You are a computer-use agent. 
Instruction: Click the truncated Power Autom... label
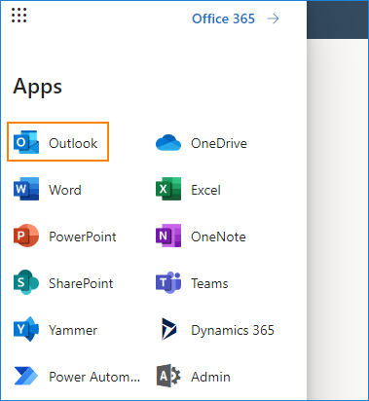tap(94, 377)
